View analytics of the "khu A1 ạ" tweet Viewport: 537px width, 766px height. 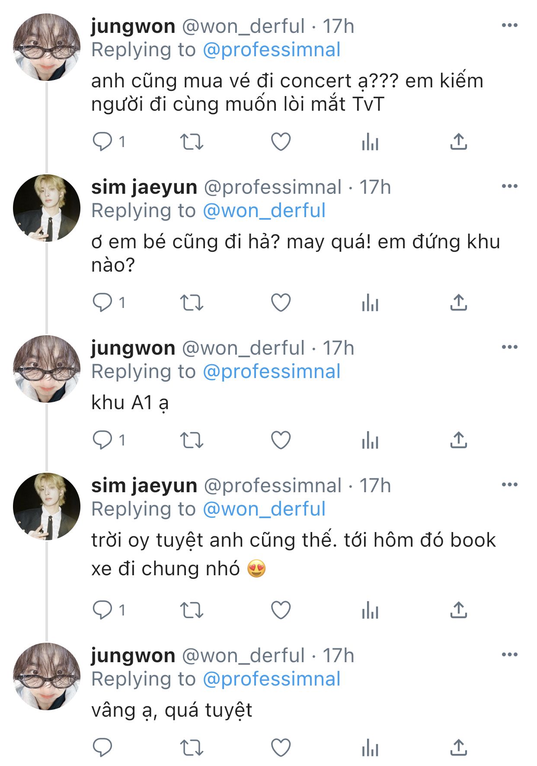click(x=370, y=440)
